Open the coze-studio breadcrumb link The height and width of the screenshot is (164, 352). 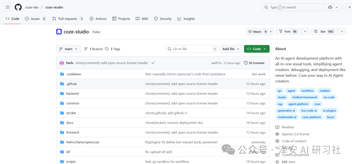click(54, 7)
